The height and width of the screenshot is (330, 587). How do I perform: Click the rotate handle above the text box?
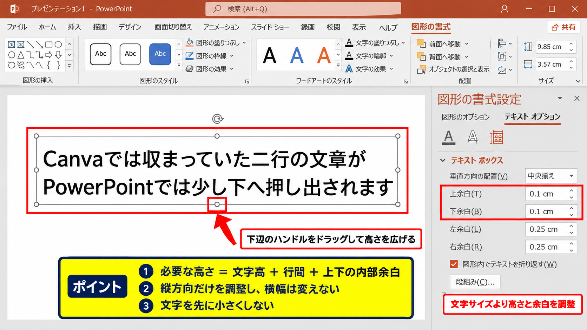(x=218, y=119)
